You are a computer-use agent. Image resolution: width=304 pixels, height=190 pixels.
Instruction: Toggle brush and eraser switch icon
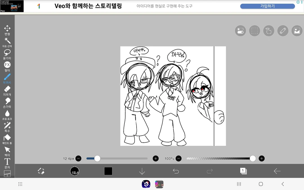[x=41, y=171]
